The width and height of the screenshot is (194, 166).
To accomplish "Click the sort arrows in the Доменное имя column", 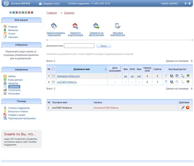I will pos(105,69).
